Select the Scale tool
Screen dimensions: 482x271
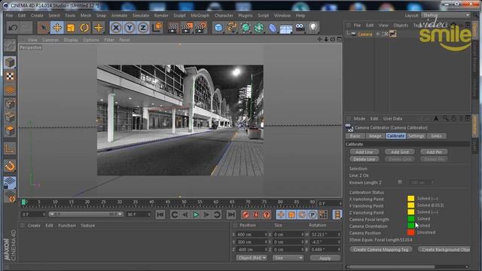tap(71, 28)
